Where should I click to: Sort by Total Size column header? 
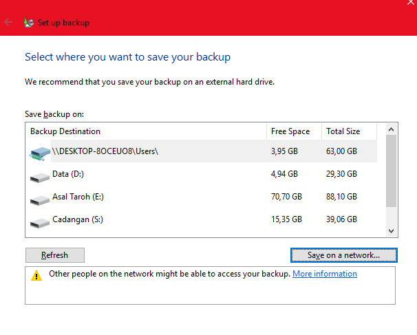[x=349, y=131]
